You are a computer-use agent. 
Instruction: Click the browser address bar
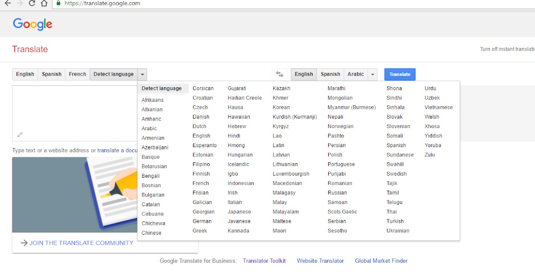click(x=178, y=4)
